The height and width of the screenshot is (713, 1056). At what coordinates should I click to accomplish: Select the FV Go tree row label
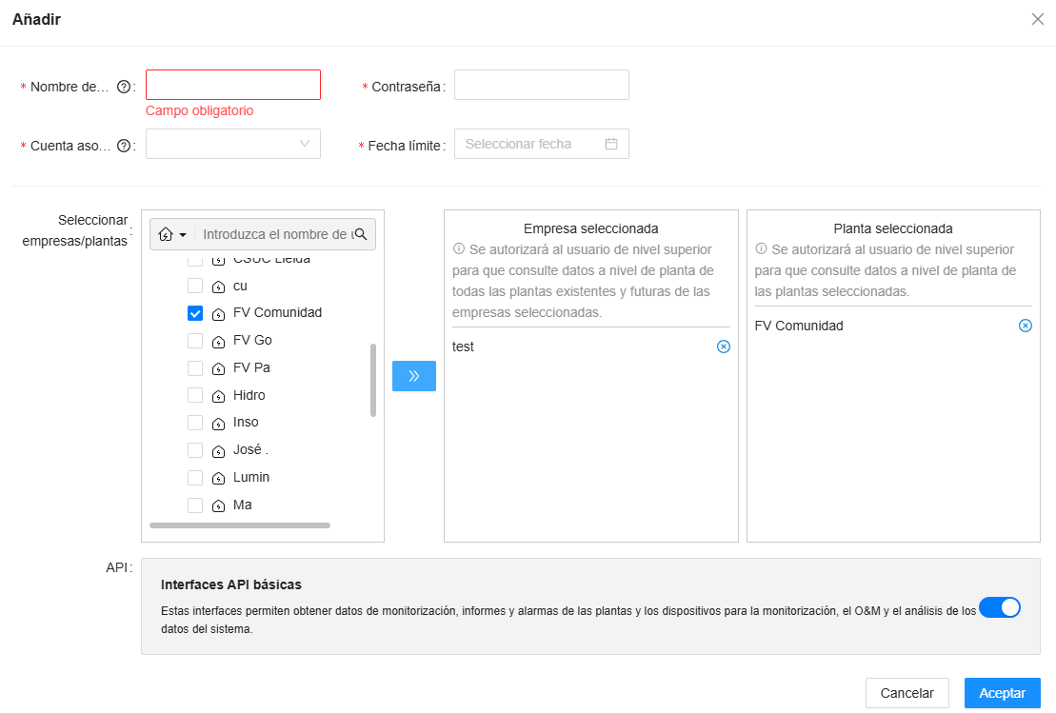(252, 340)
